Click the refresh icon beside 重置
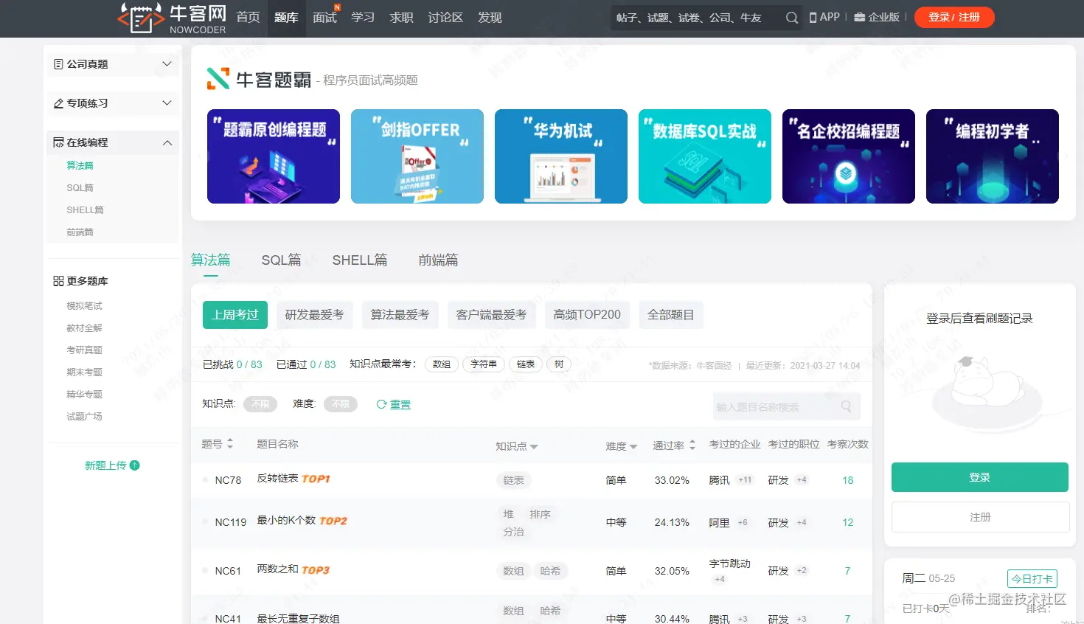1084x624 pixels. (x=381, y=404)
